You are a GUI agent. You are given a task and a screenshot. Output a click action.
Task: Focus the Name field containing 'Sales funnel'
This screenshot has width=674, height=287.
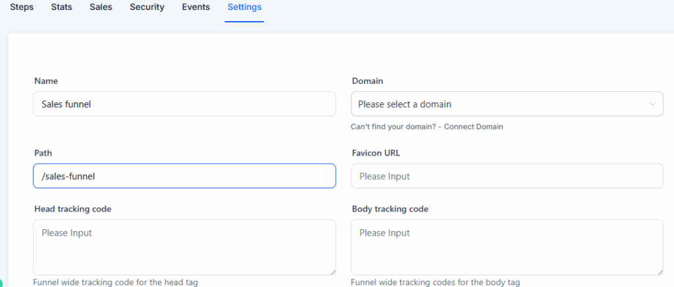(184, 104)
